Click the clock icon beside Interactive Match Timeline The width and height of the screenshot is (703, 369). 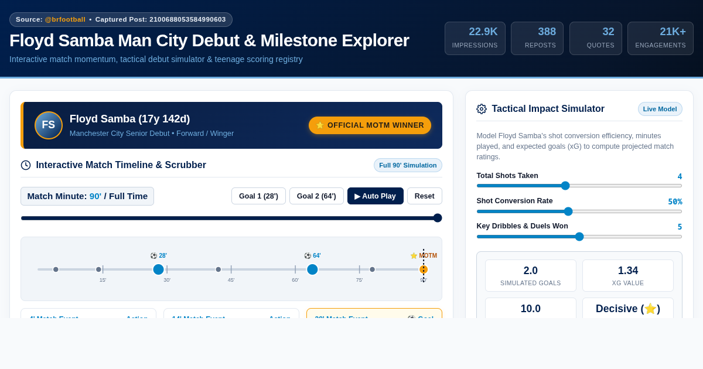coord(26,165)
